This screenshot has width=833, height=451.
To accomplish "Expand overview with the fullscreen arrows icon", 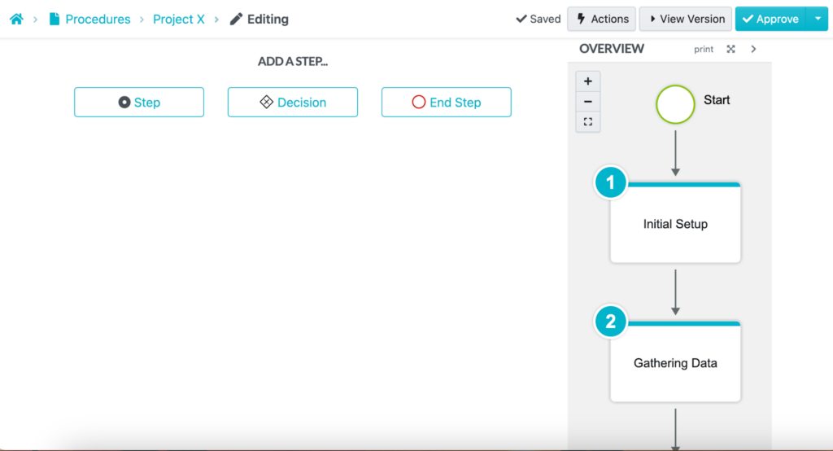I will coord(731,49).
